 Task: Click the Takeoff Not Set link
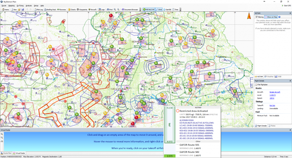272,105
